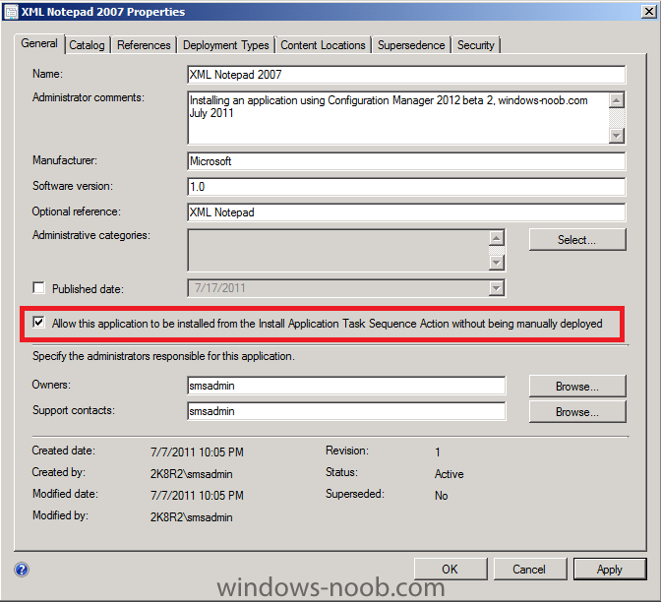Click the Owners input field
661x602 pixels.
(346, 386)
